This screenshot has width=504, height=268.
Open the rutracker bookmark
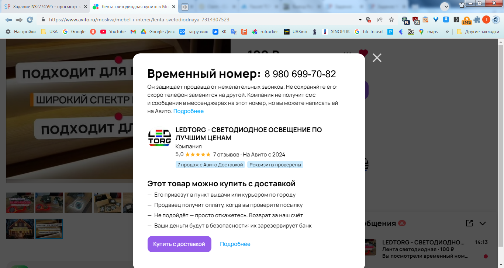tap(265, 32)
